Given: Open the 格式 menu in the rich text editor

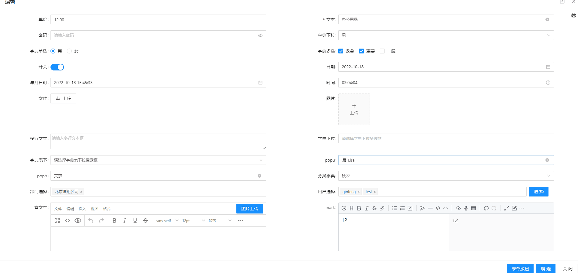Looking at the screenshot, I should tap(107, 209).
